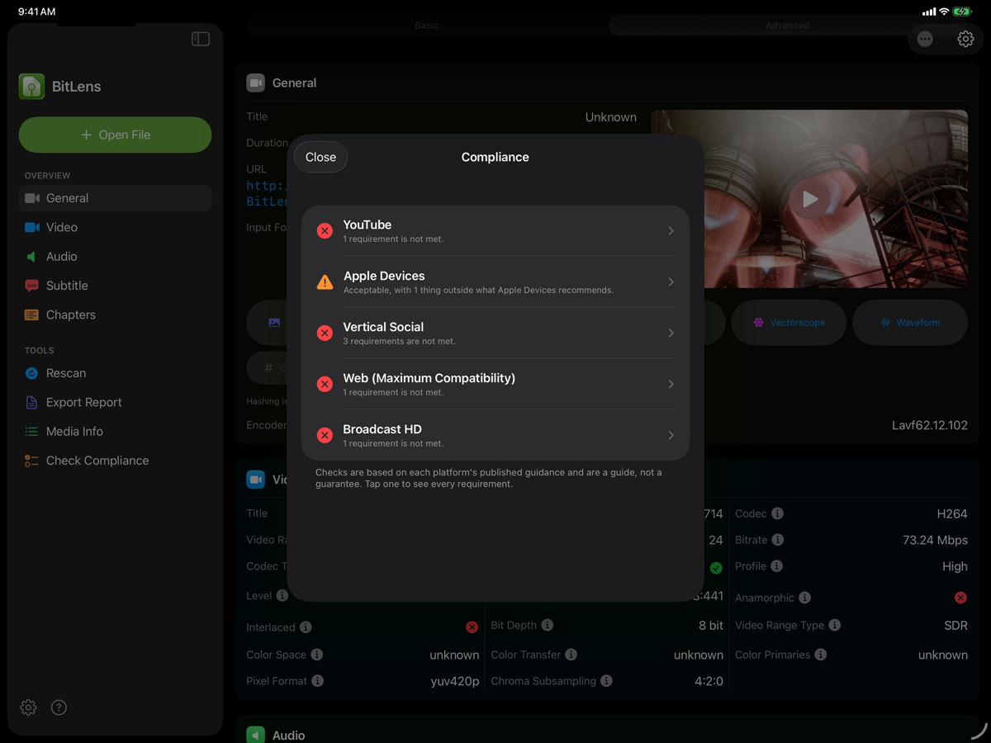
Task: Open Audio section in sidebar
Action: coord(115,257)
